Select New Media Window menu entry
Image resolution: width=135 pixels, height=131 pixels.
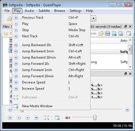[x=51, y=106]
